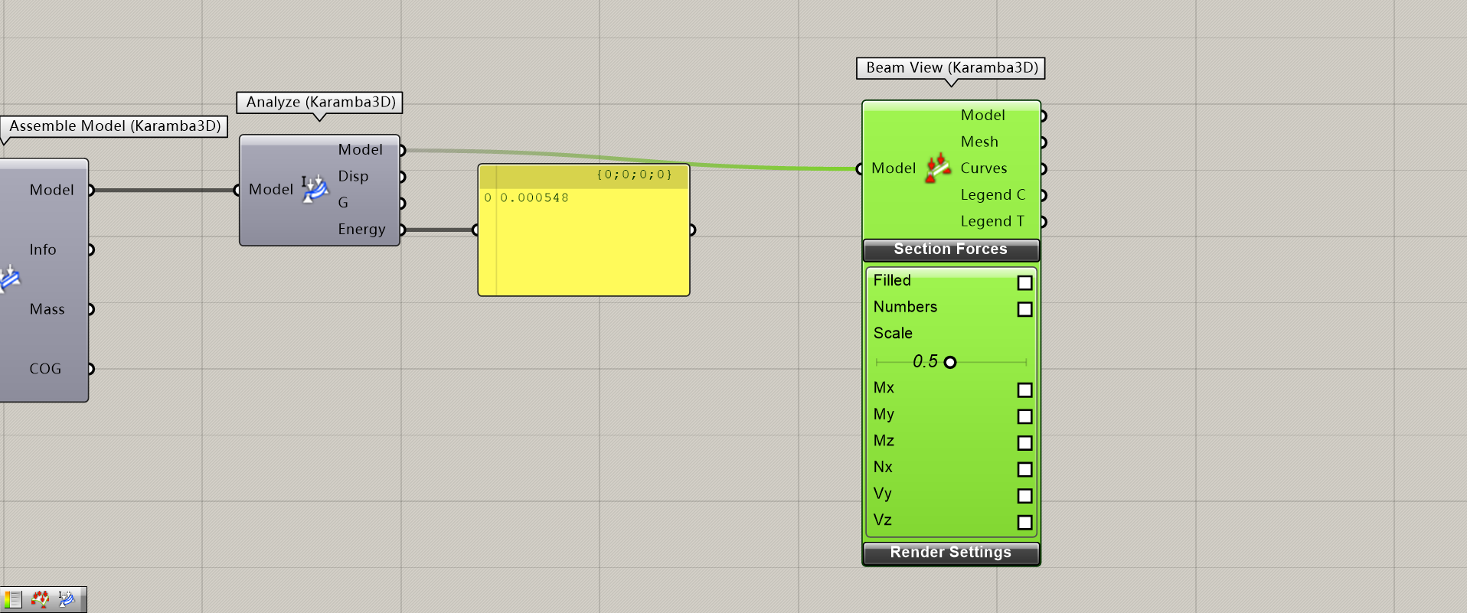Select the yellow panel showing 0.000548
The width and height of the screenshot is (1467, 613).
point(583,245)
